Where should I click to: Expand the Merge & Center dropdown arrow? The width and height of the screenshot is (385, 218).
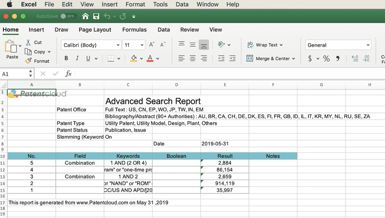294,59
